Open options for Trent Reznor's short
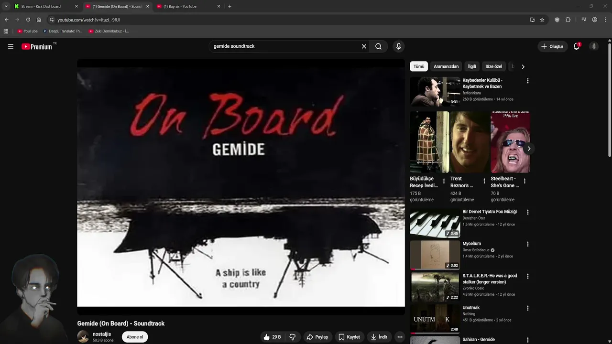The height and width of the screenshot is (344, 612). (x=484, y=181)
